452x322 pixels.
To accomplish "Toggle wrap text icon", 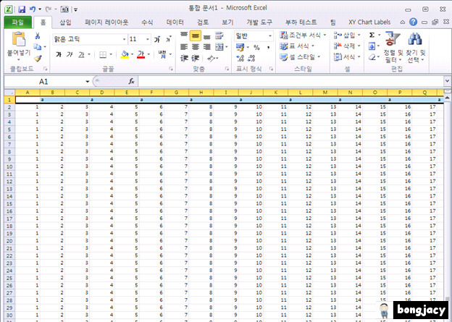I will (x=219, y=35).
